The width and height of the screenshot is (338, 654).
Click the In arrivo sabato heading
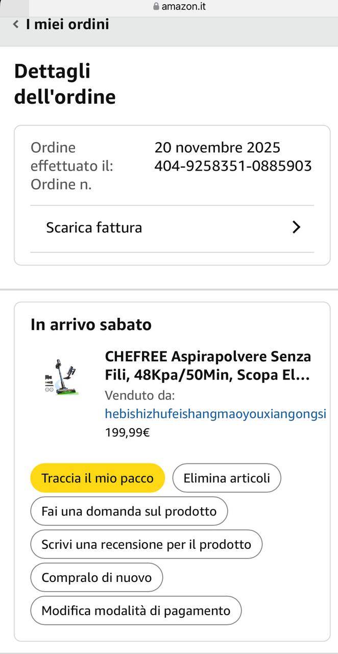[91, 324]
